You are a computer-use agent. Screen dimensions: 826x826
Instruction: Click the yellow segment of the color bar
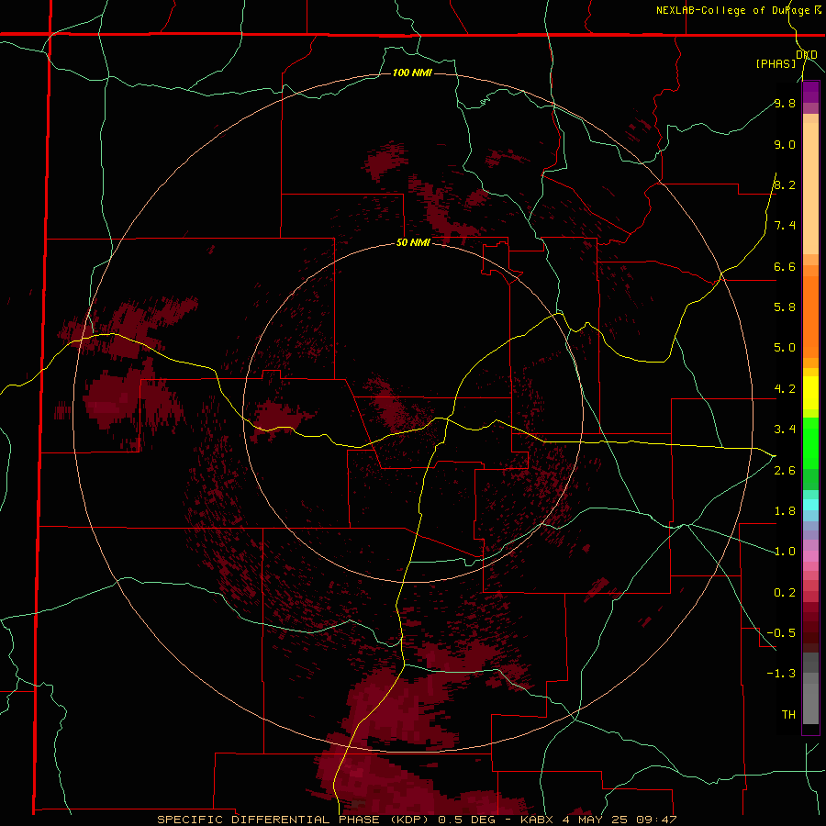(x=810, y=393)
